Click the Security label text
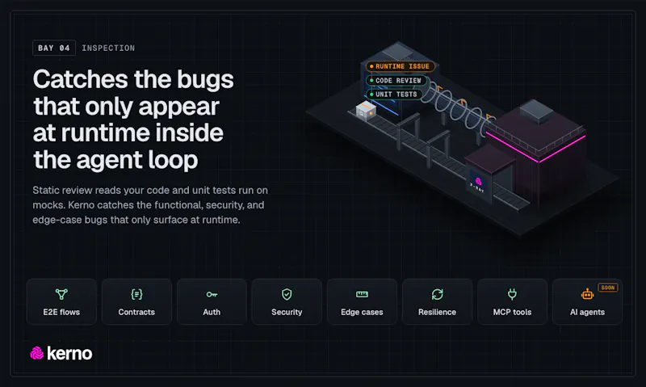646x387 pixels. click(287, 313)
